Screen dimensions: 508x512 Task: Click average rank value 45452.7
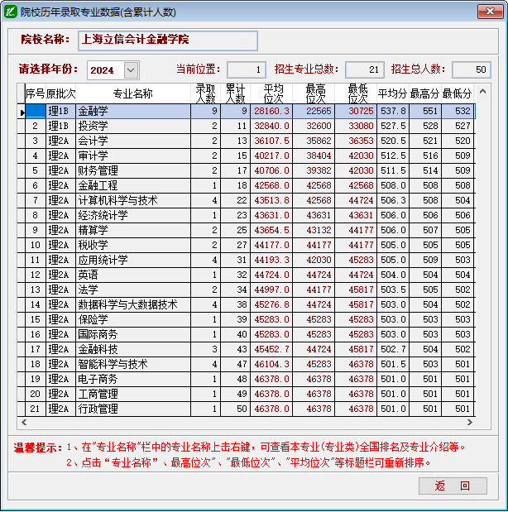271,350
